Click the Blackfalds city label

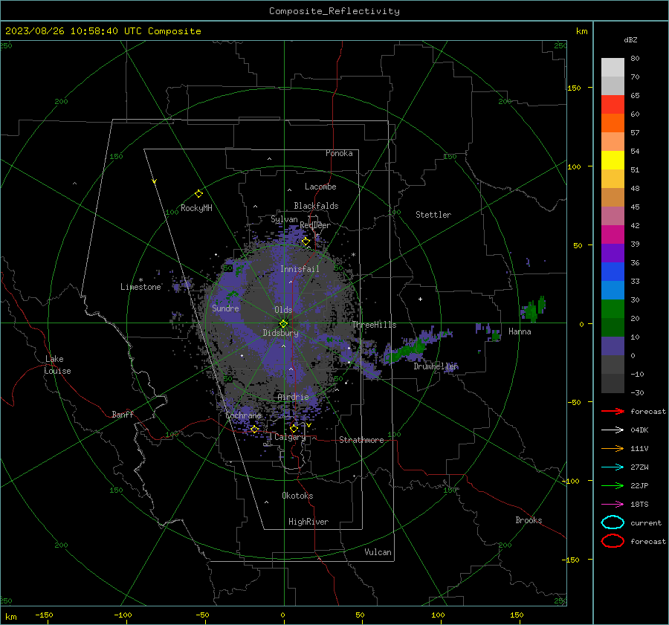coord(316,206)
